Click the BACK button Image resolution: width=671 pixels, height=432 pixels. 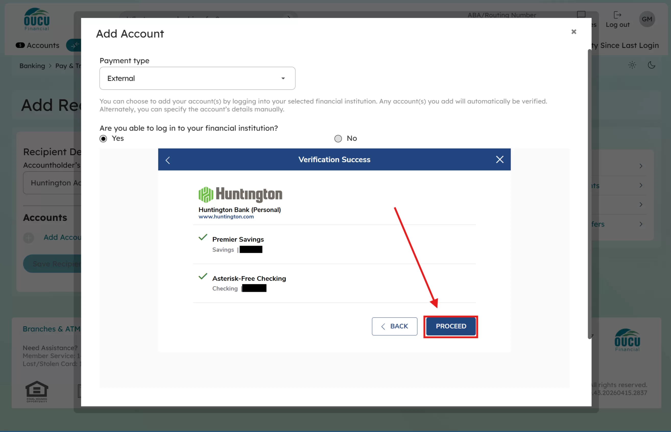pyautogui.click(x=394, y=326)
